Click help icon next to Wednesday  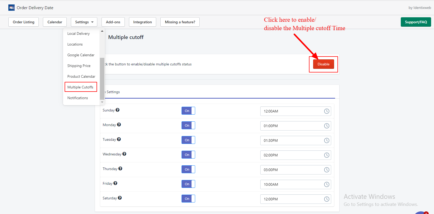tap(124, 154)
